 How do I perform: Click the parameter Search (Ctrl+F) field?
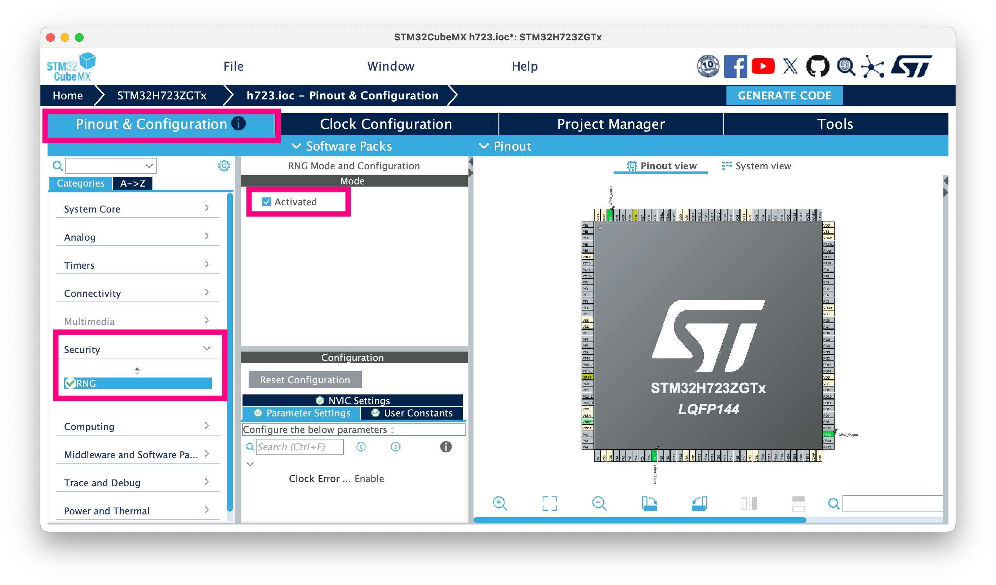299,446
